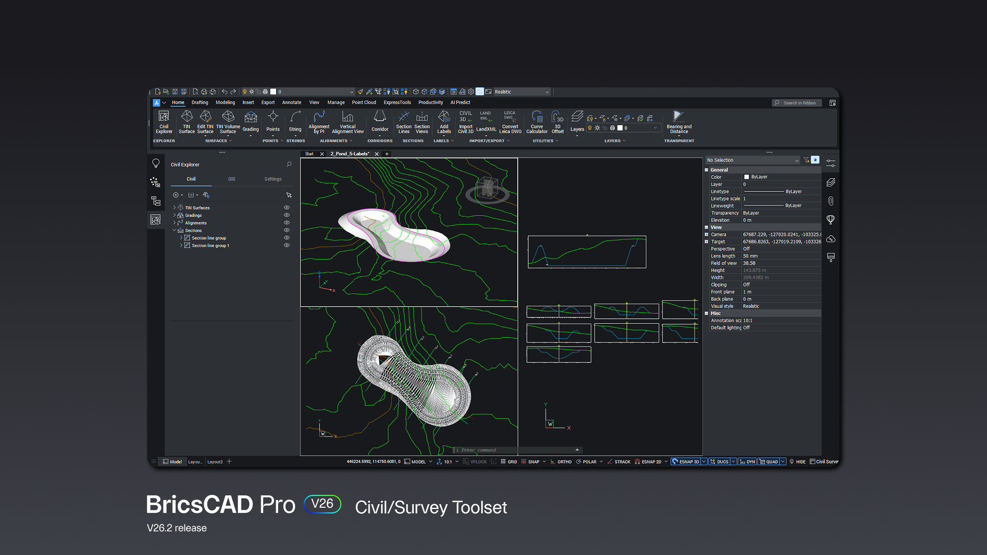Viewport: 987px width, 555px height.
Task: Hide the TIN Surfaces via its eye icon
Action: coord(287,208)
